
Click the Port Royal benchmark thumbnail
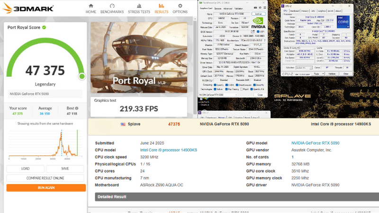click(139, 57)
